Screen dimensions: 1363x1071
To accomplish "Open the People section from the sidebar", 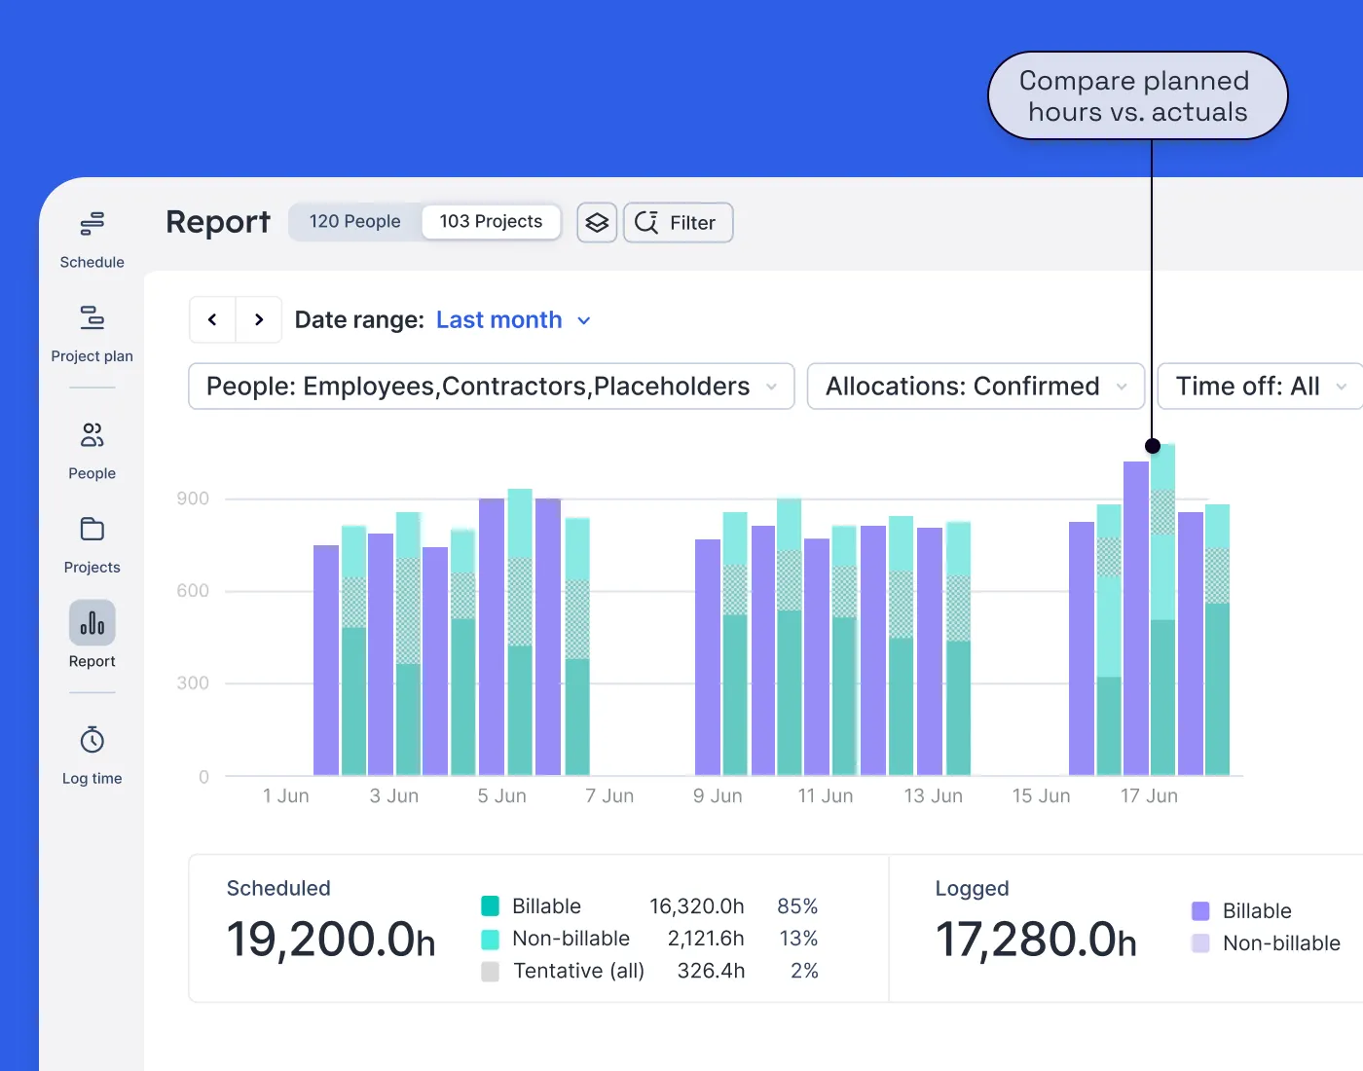I will coord(91,435).
